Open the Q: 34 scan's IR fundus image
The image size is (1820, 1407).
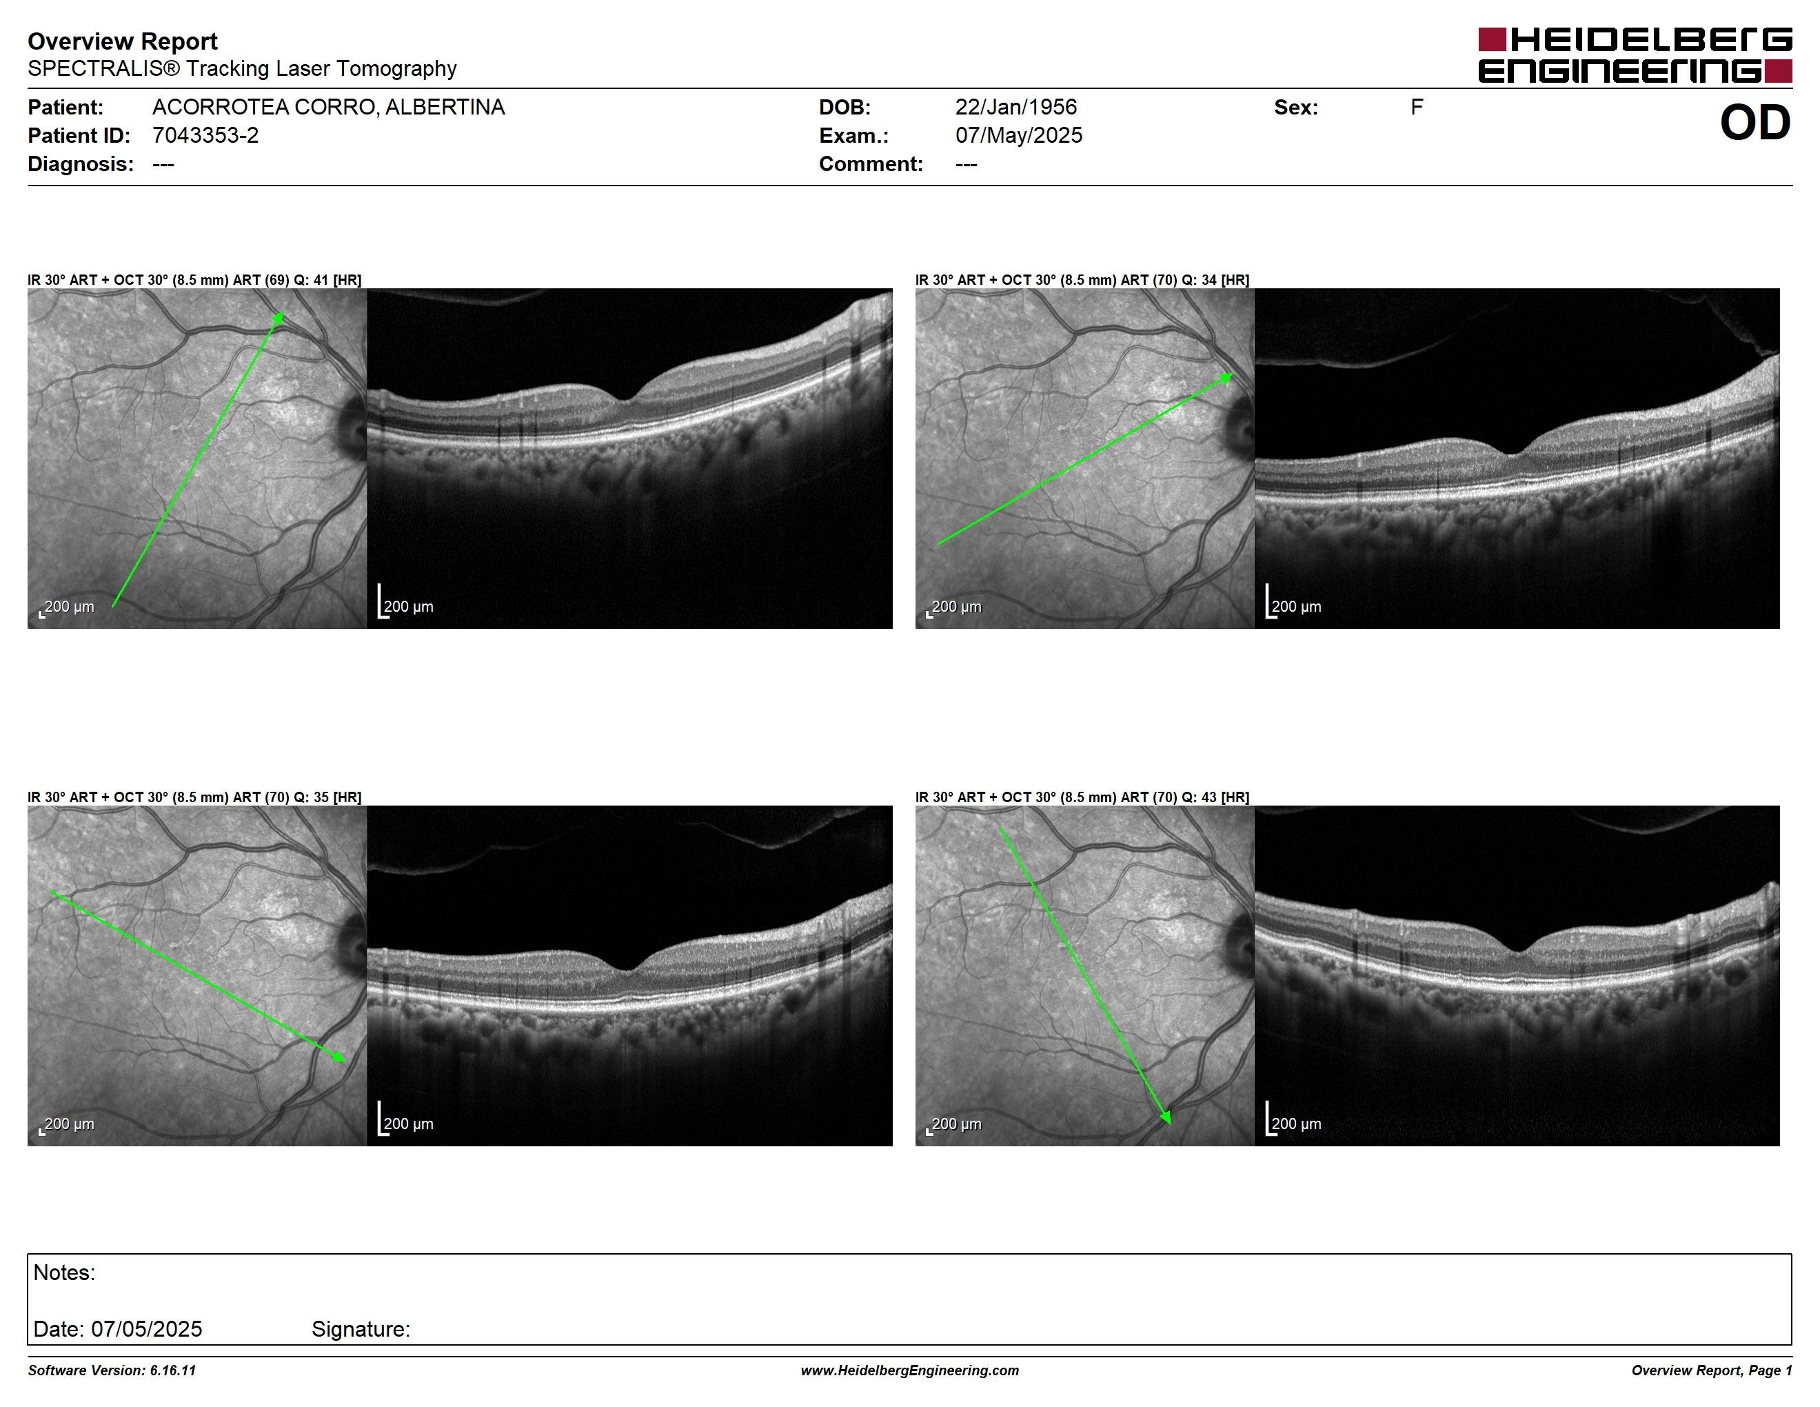[x=1085, y=459]
